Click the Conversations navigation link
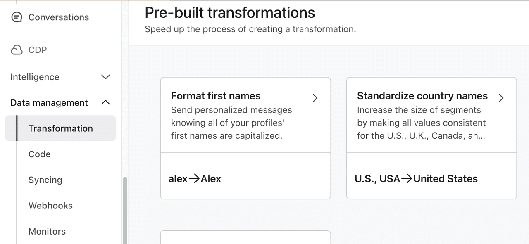529x244 pixels. (x=58, y=17)
